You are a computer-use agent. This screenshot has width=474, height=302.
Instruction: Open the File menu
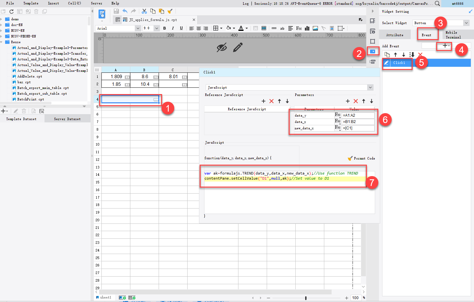(x=10, y=3)
